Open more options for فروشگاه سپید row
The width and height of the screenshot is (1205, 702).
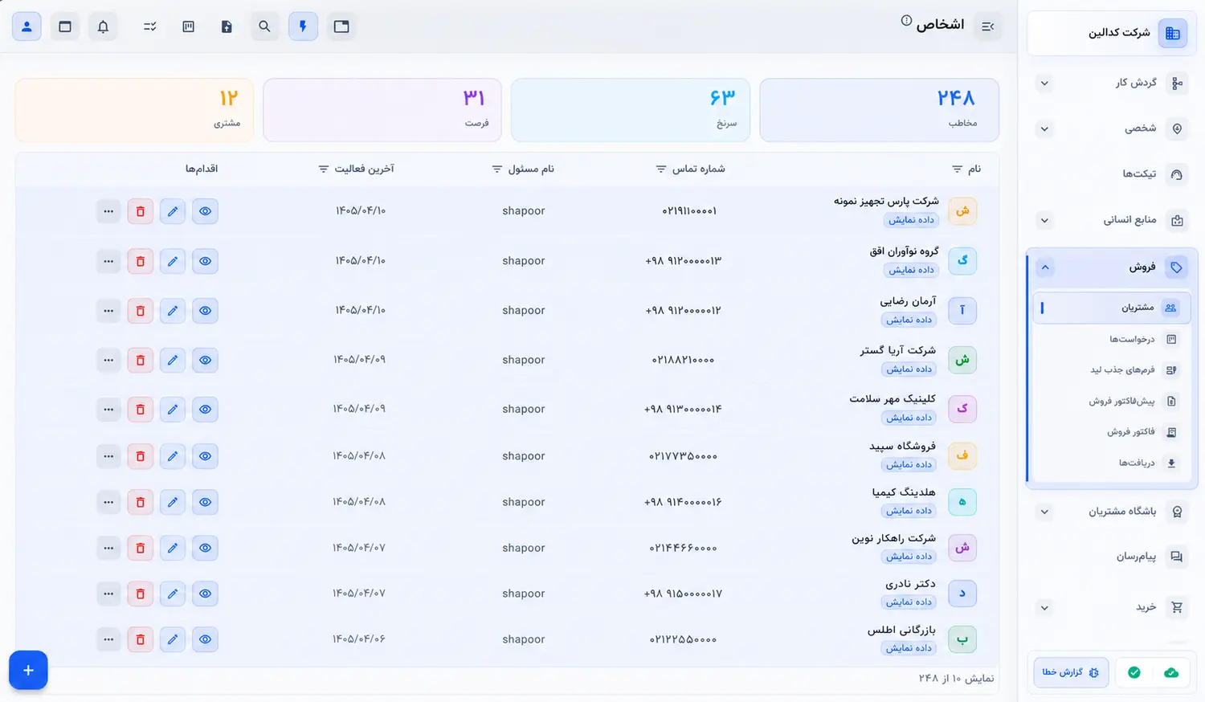click(108, 456)
